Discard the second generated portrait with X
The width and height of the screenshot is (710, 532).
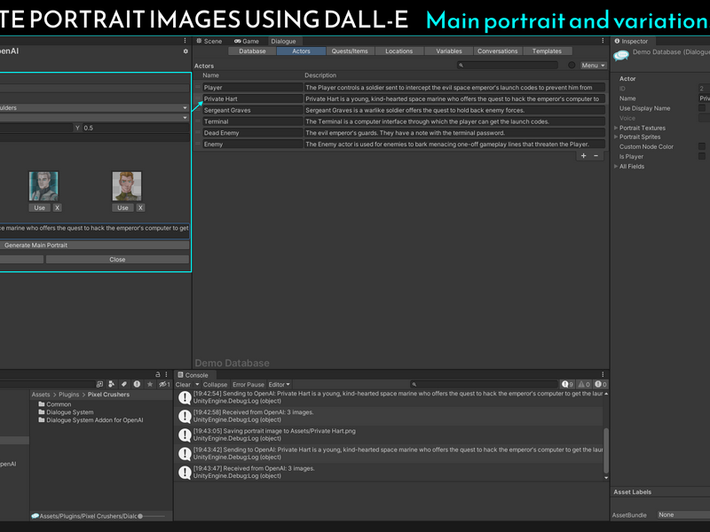140,207
